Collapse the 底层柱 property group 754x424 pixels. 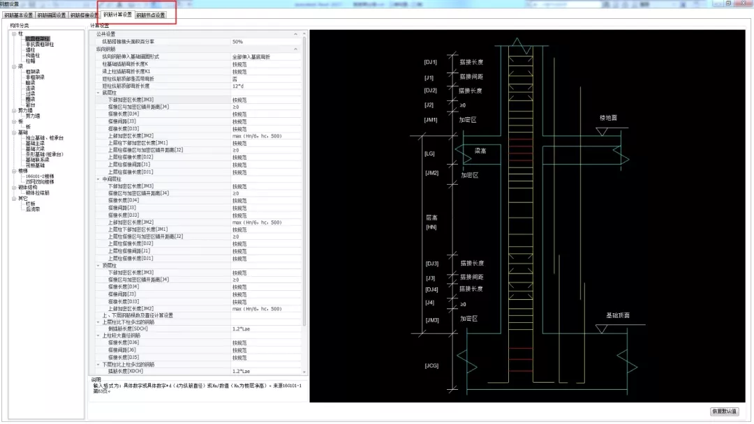click(97, 93)
